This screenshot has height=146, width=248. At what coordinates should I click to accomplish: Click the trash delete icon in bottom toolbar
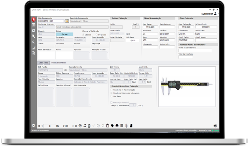pos(89,126)
